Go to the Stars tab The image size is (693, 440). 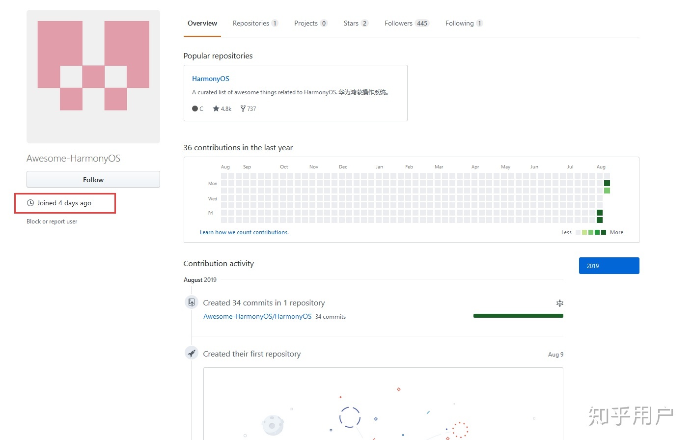point(356,24)
